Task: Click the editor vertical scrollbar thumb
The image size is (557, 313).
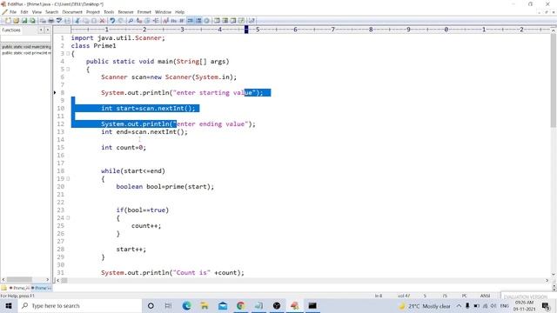Action: pos(554,82)
